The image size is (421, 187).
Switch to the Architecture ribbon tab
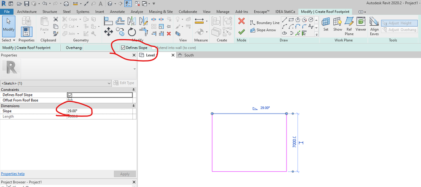pyautogui.click(x=27, y=11)
